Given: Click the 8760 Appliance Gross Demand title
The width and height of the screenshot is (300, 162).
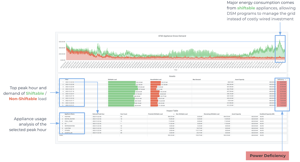Looking at the screenshot, I should 172,36.
